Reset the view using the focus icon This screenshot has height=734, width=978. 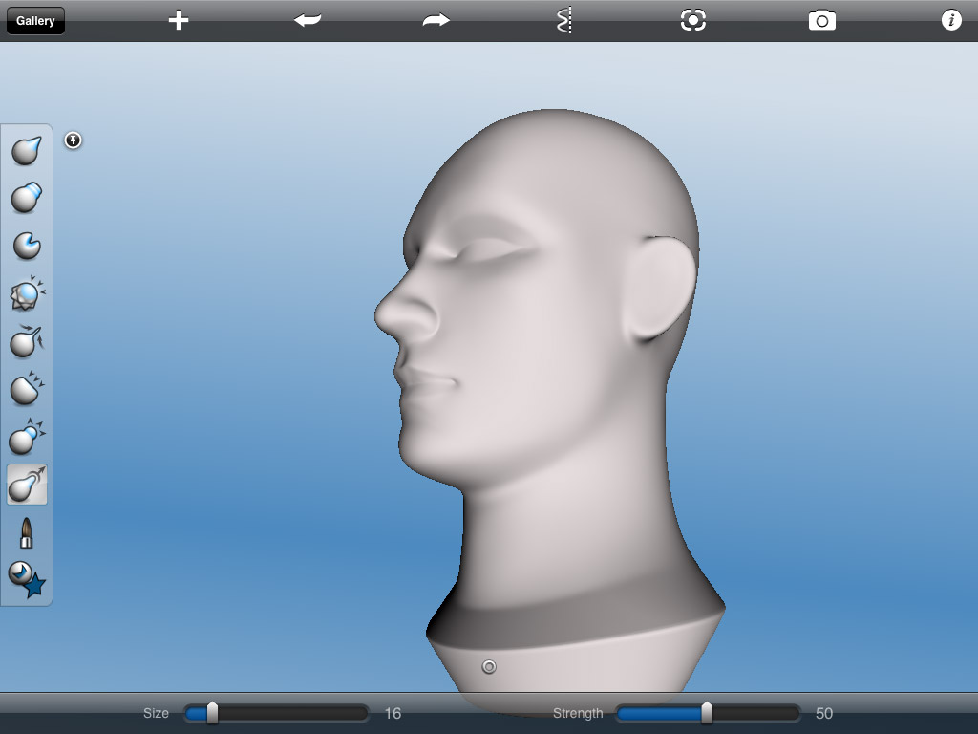pos(692,20)
